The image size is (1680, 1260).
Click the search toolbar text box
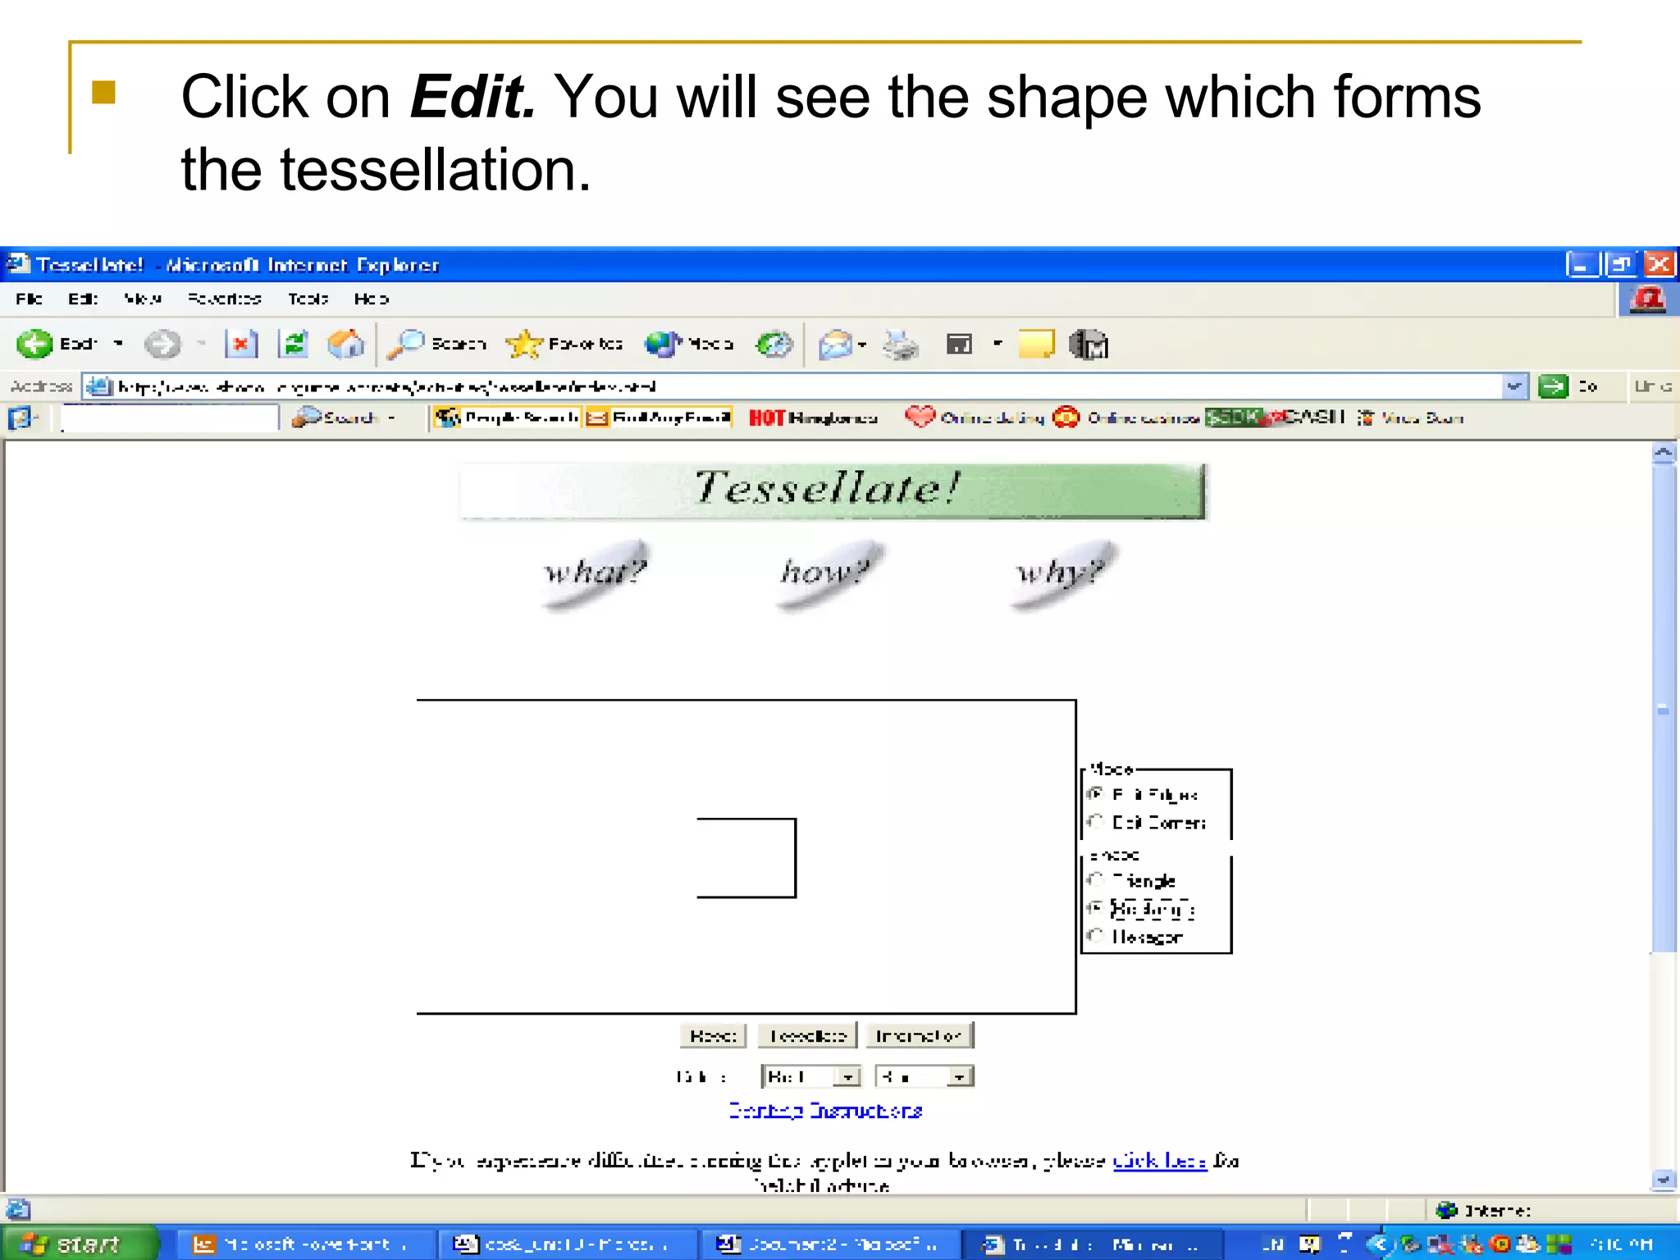point(170,418)
